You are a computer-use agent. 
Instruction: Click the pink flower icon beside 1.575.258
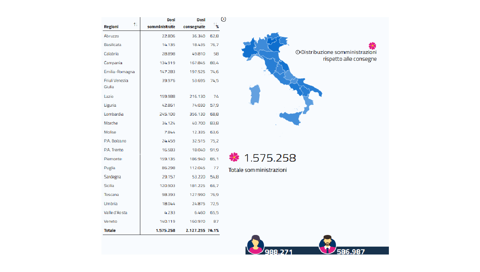tap(234, 157)
